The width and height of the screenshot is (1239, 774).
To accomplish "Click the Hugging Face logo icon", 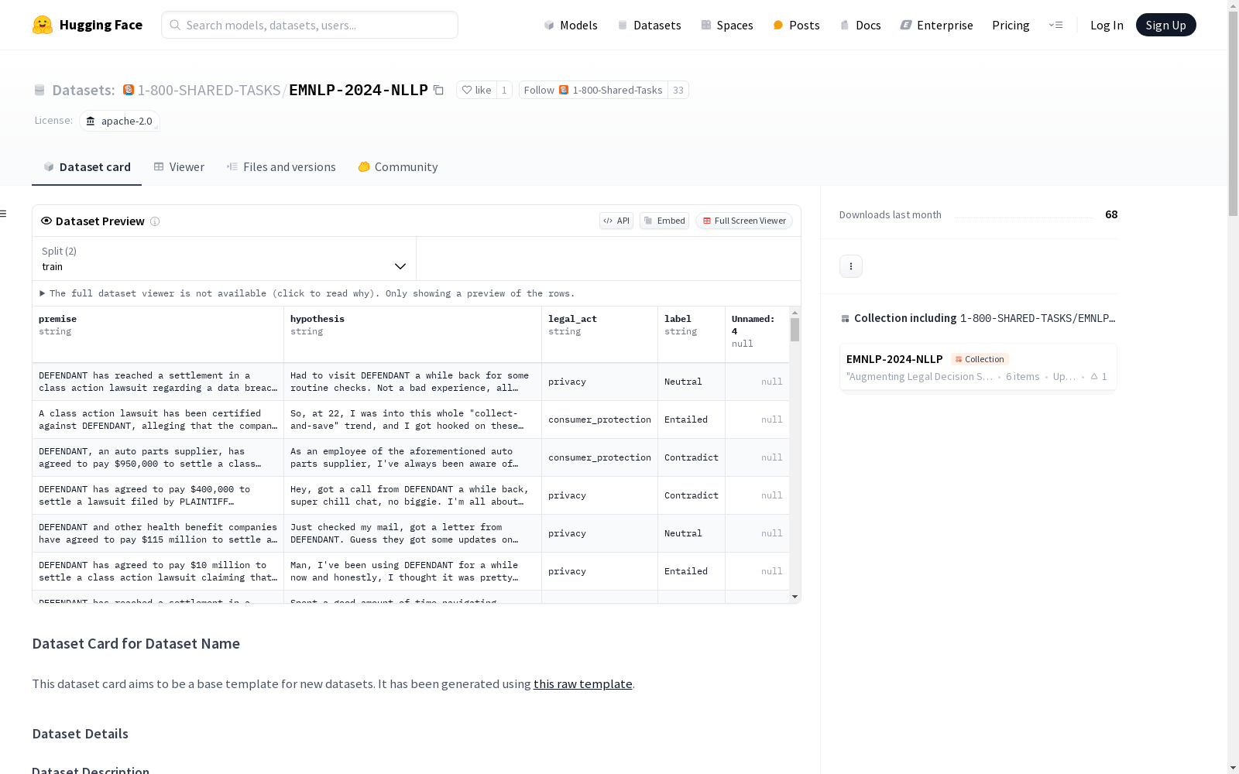I will tap(43, 25).
